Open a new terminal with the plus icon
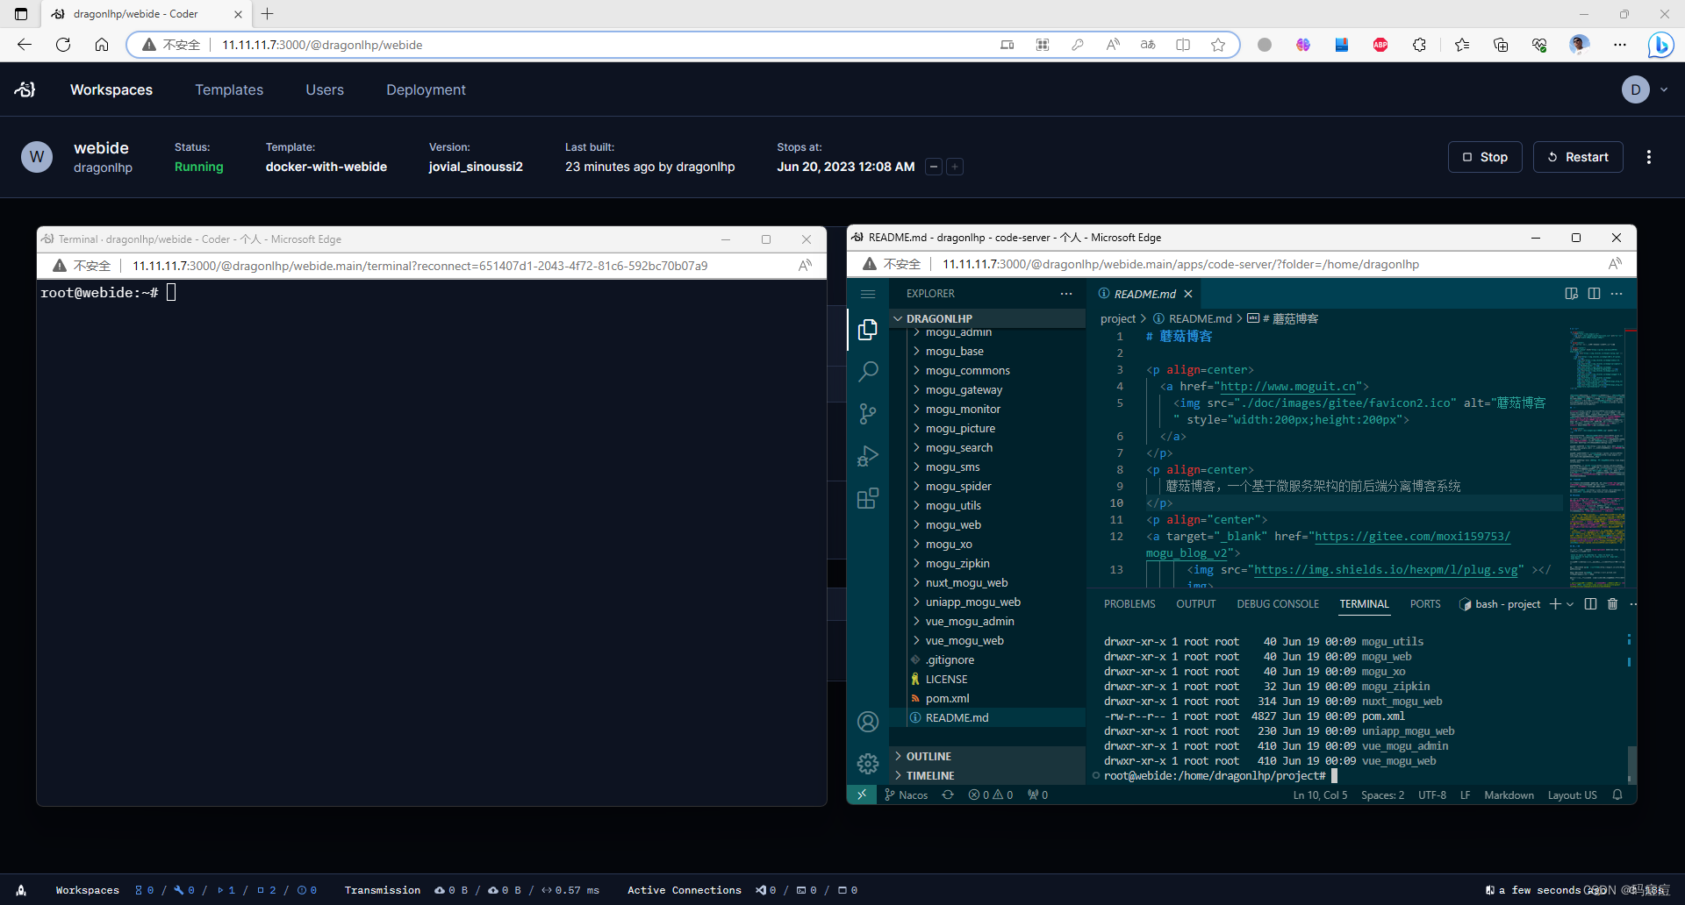 click(1555, 603)
